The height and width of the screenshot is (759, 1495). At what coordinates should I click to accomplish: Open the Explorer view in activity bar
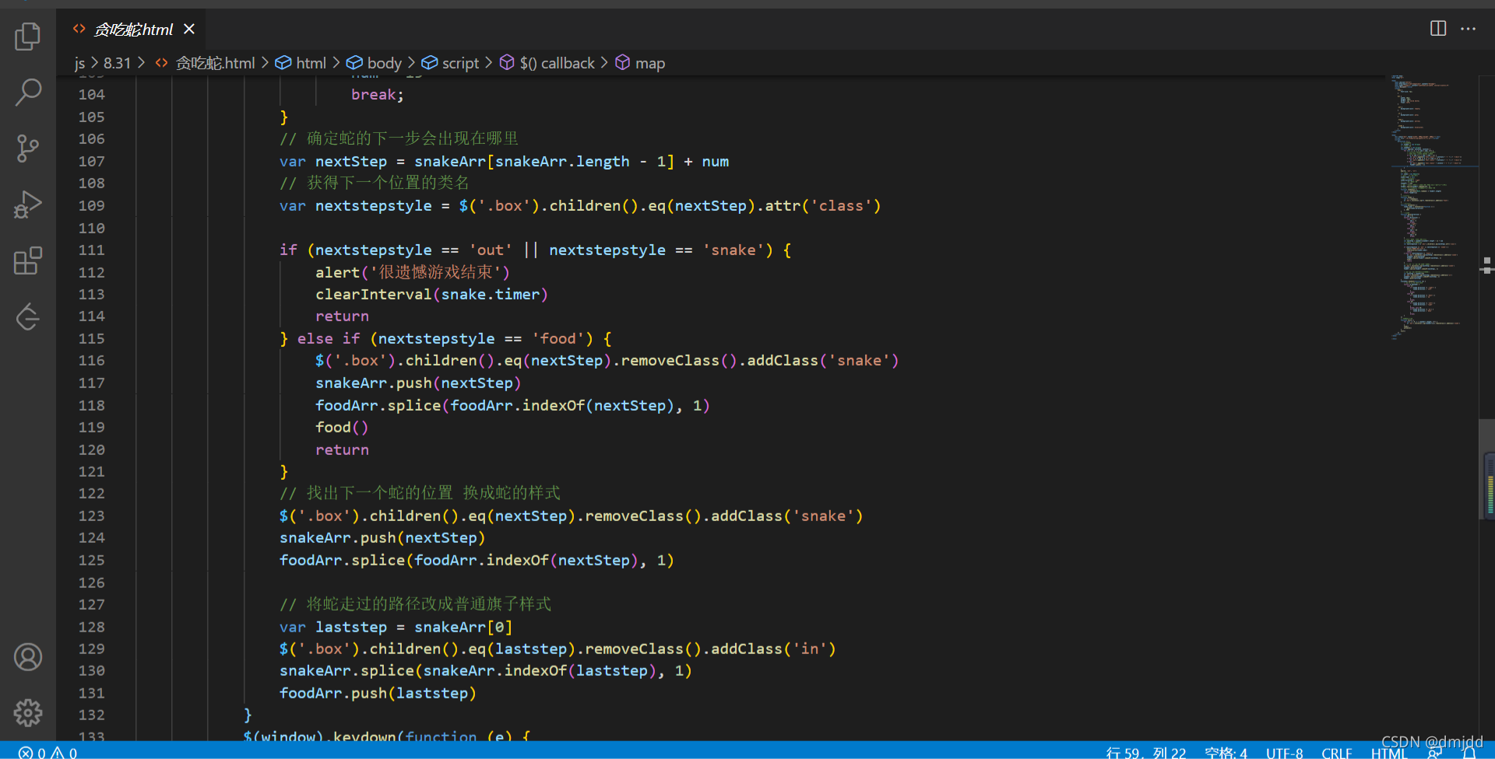28,36
